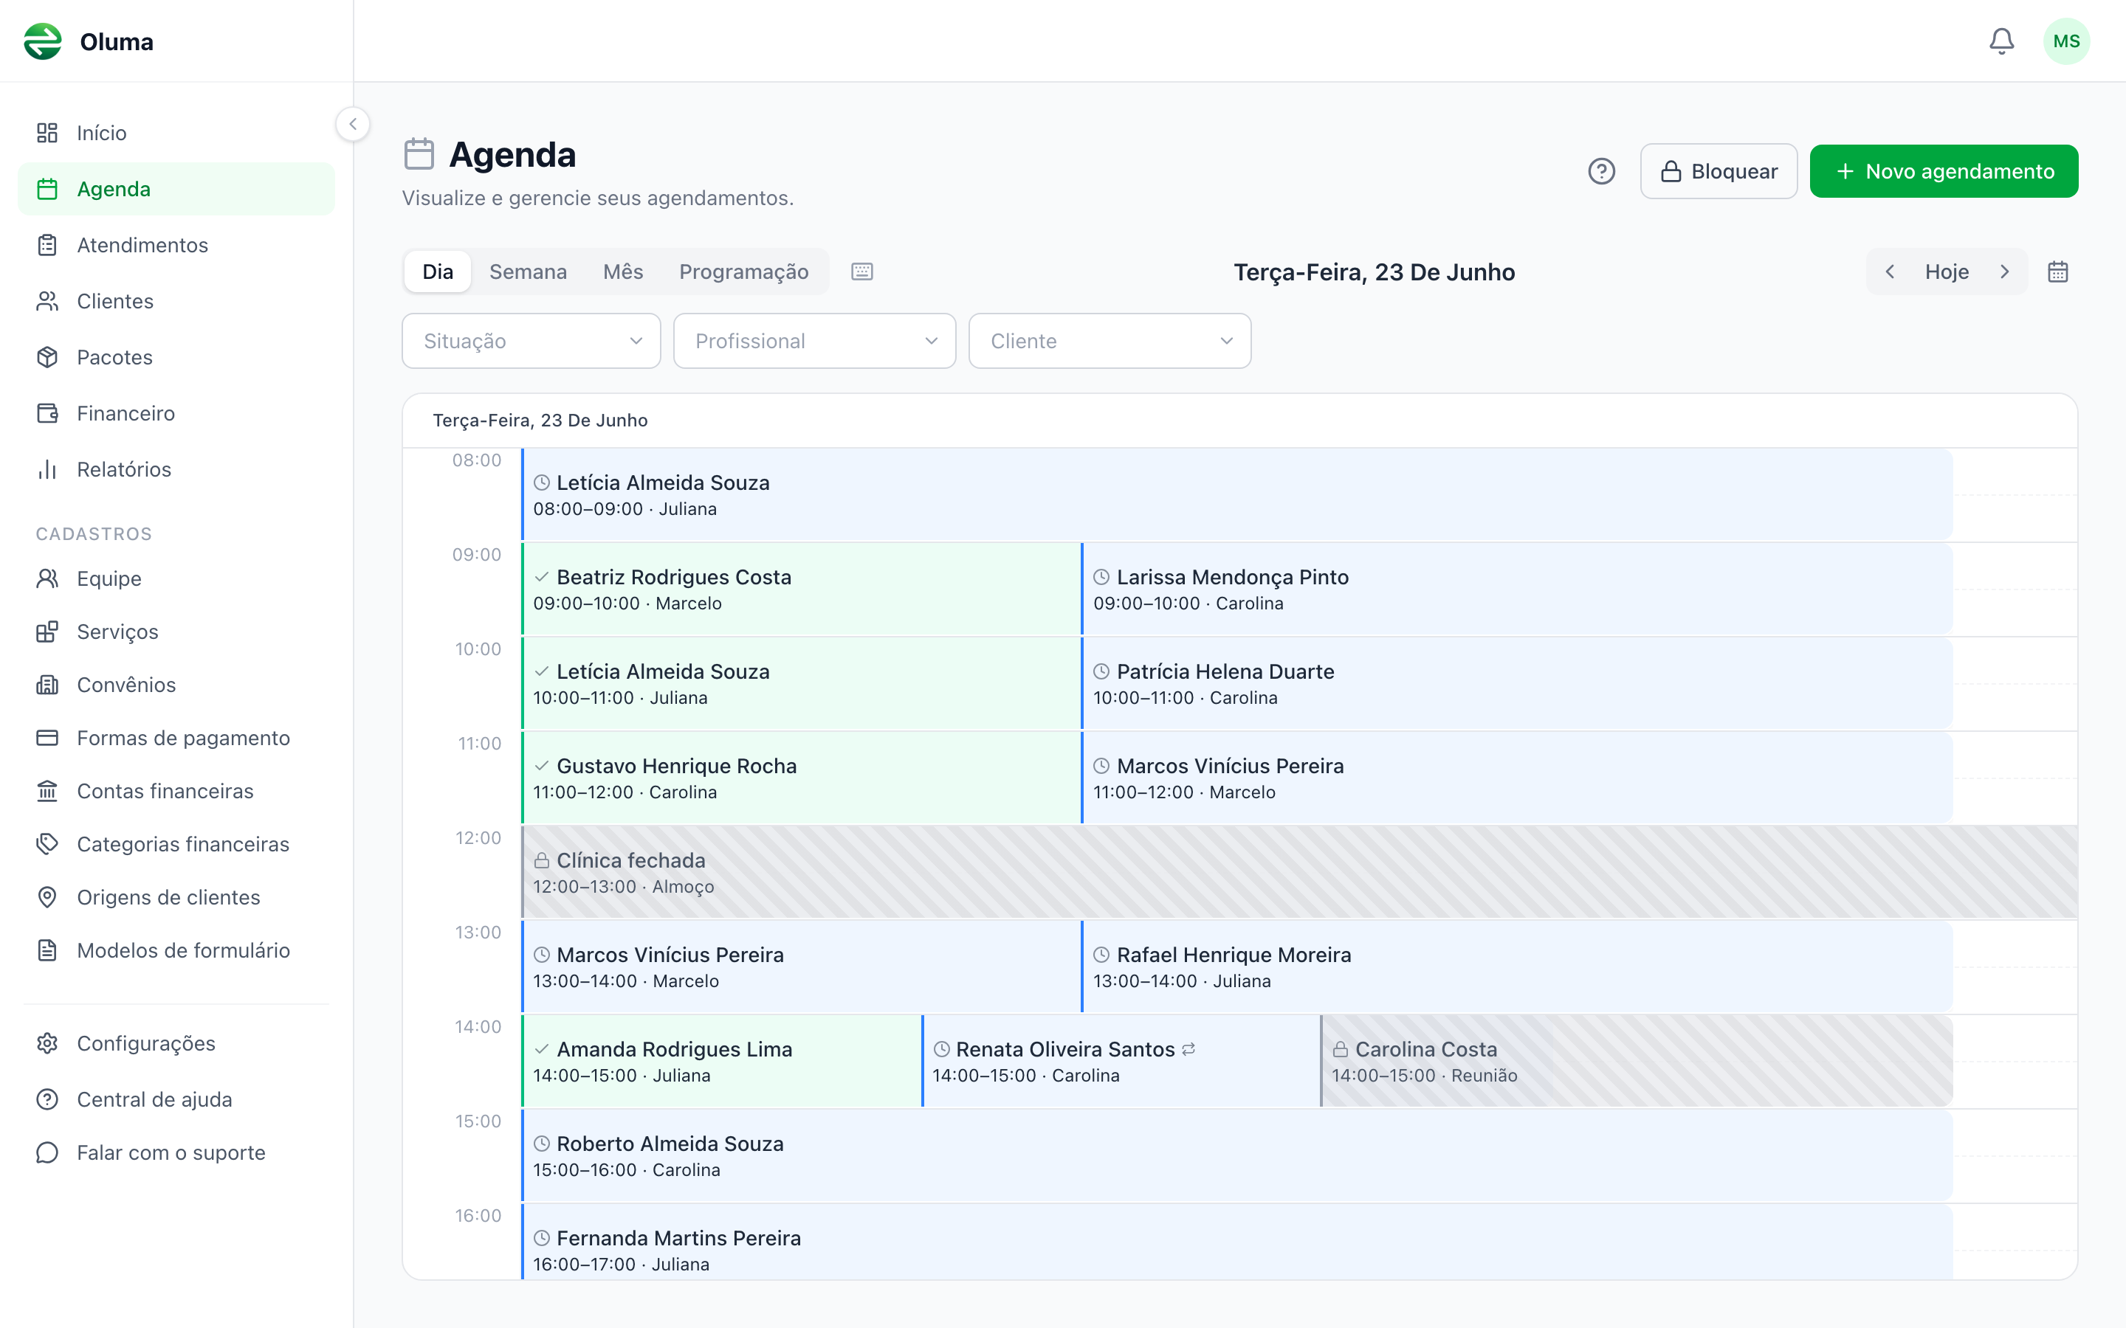Open Clientes page

tap(176, 301)
